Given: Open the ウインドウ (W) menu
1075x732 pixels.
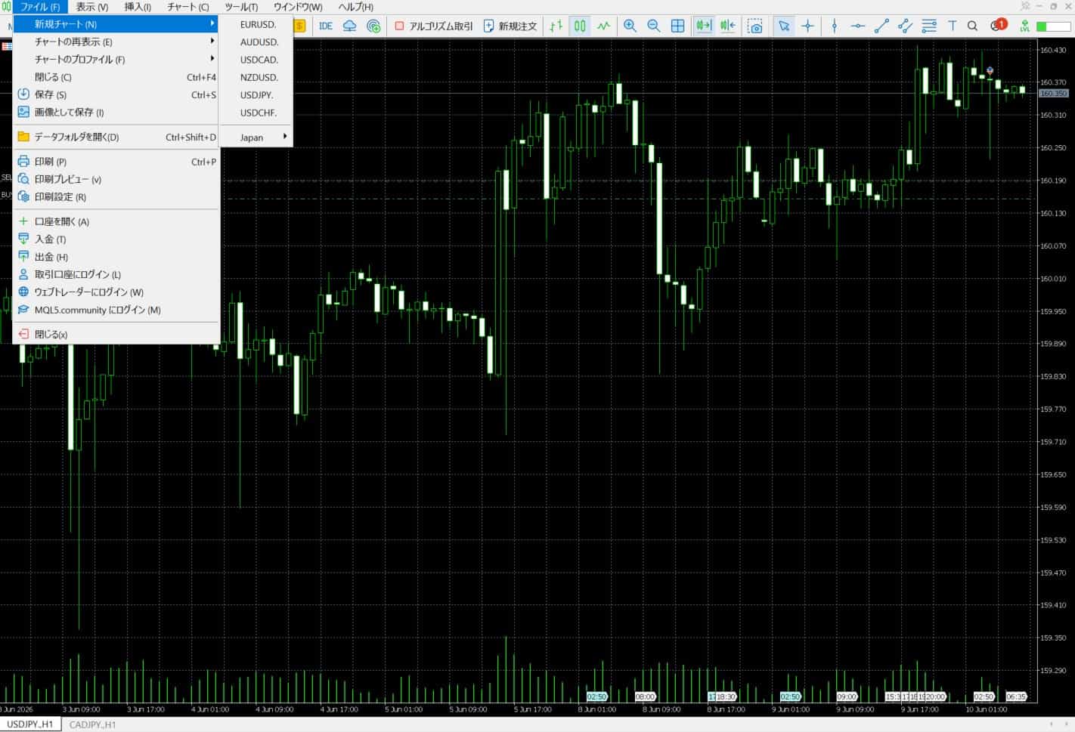Looking at the screenshot, I should click(x=298, y=7).
